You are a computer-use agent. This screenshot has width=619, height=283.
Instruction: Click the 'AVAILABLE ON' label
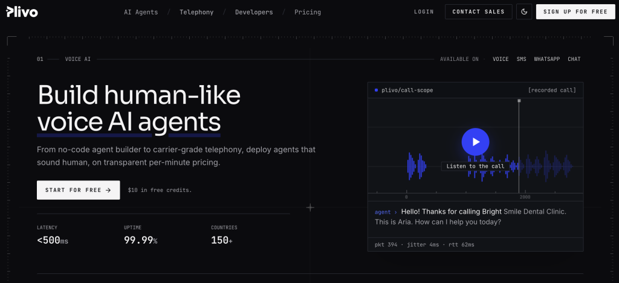coord(459,59)
